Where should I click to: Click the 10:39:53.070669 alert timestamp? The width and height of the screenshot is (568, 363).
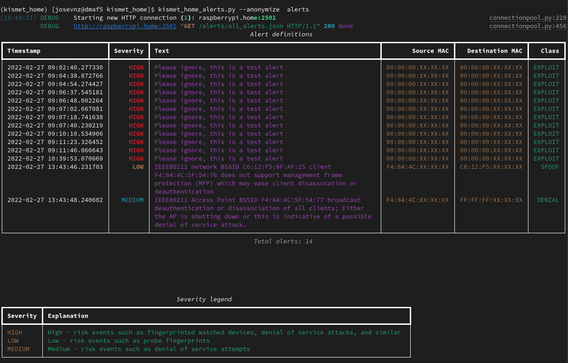click(55, 159)
